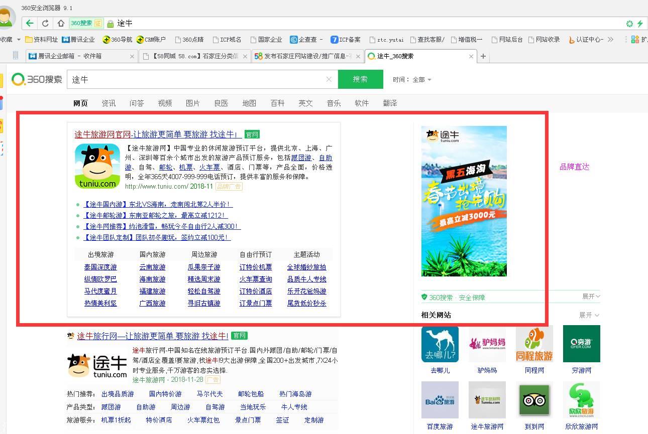
Task: Select the 视频 search category
Action: (165, 103)
